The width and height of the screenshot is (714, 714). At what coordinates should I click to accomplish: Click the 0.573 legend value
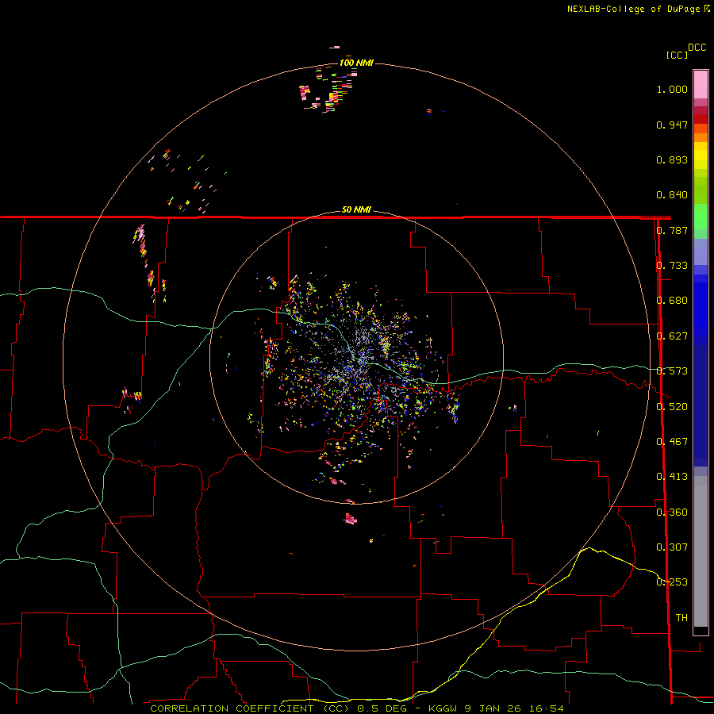pos(672,371)
